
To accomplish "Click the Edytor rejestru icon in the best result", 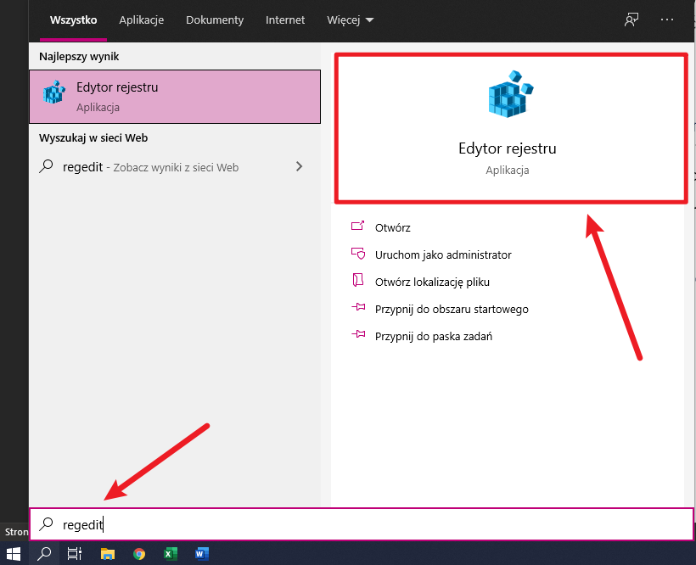I will tap(54, 92).
